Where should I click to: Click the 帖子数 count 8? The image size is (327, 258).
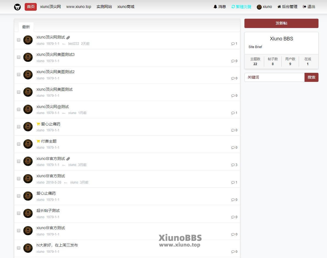(273, 64)
